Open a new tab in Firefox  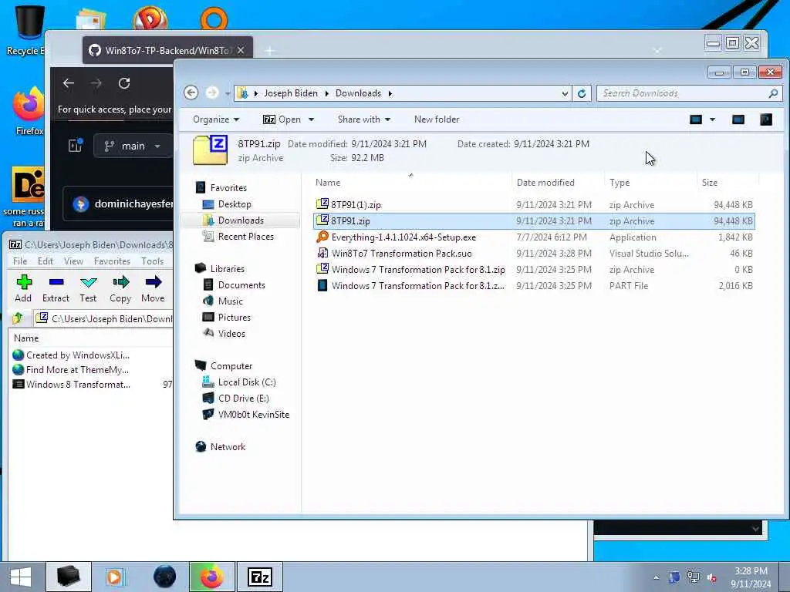pyautogui.click(x=269, y=50)
